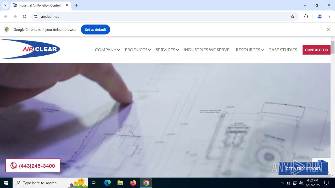The width and height of the screenshot is (335, 188).
Task: Open File Explorer from the taskbar
Action: [x=120, y=183]
